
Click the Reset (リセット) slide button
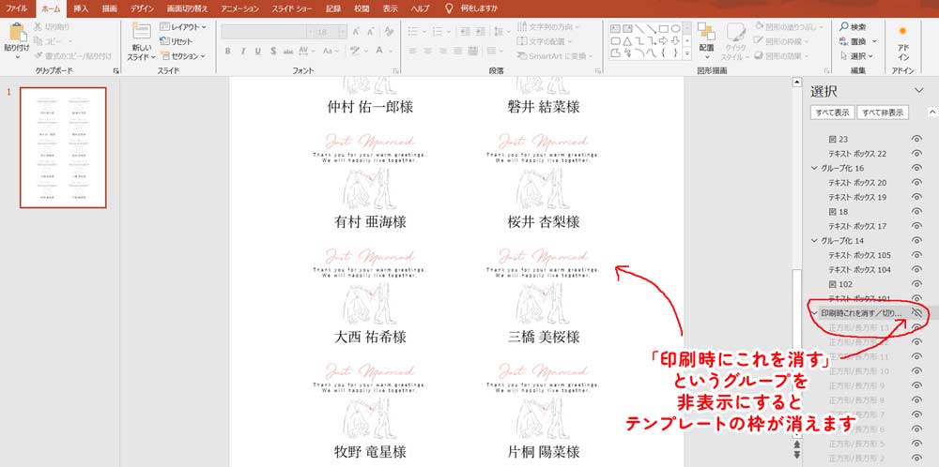(x=177, y=41)
